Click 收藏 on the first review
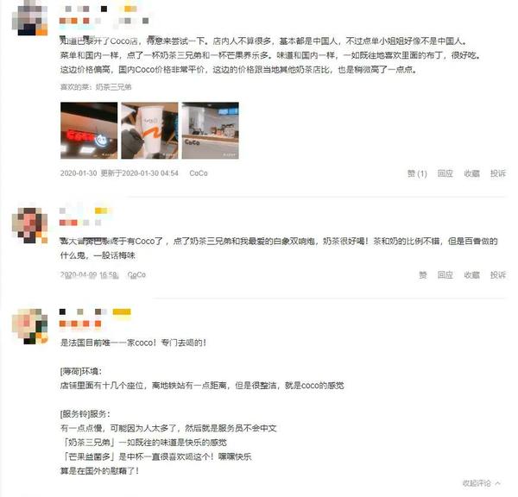This screenshot has height=497, width=518. point(471,173)
